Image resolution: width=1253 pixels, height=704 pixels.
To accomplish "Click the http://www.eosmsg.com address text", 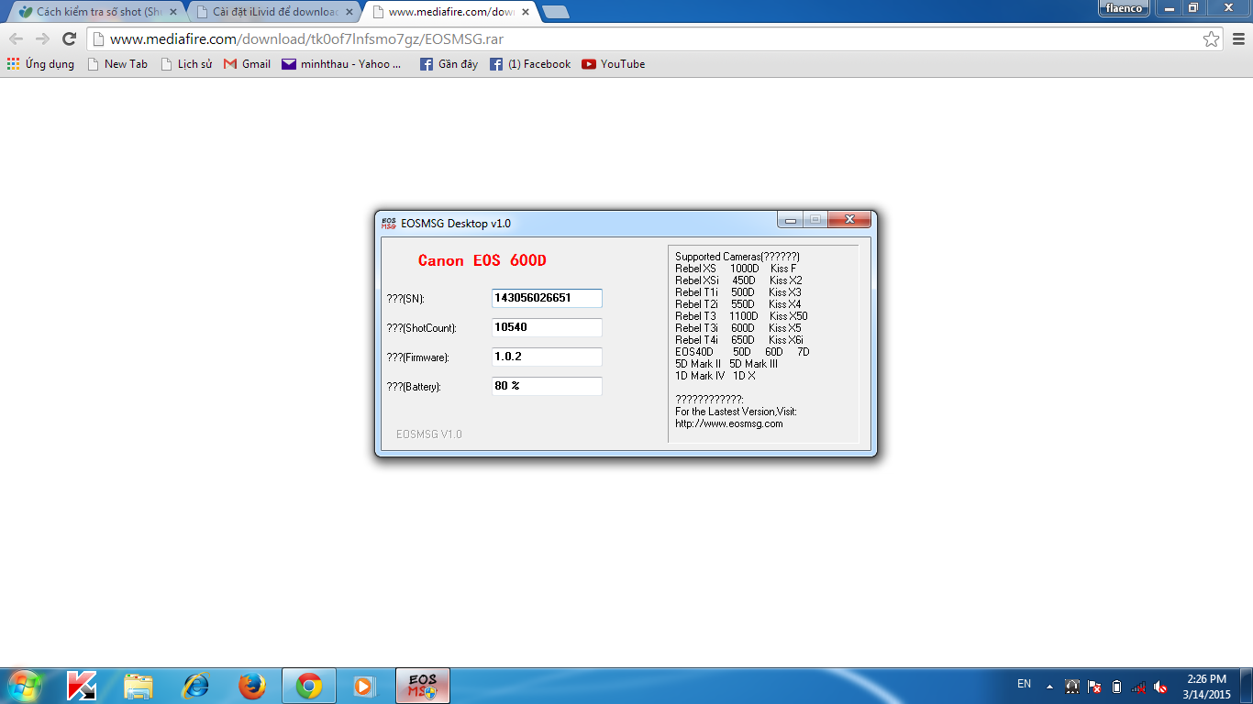I will (729, 423).
